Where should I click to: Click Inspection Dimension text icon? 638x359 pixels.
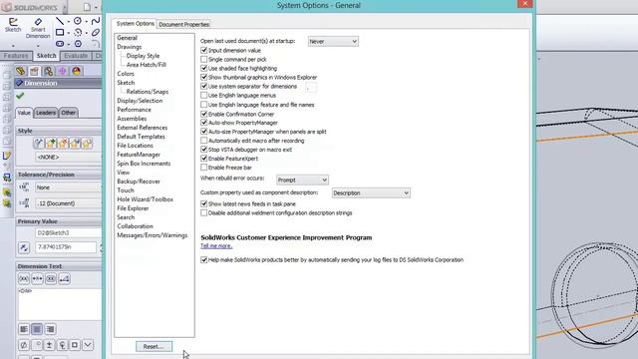pyautogui.click(x=51, y=279)
